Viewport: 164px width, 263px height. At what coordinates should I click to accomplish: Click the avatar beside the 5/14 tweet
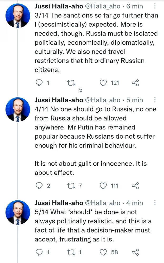pos(18,212)
